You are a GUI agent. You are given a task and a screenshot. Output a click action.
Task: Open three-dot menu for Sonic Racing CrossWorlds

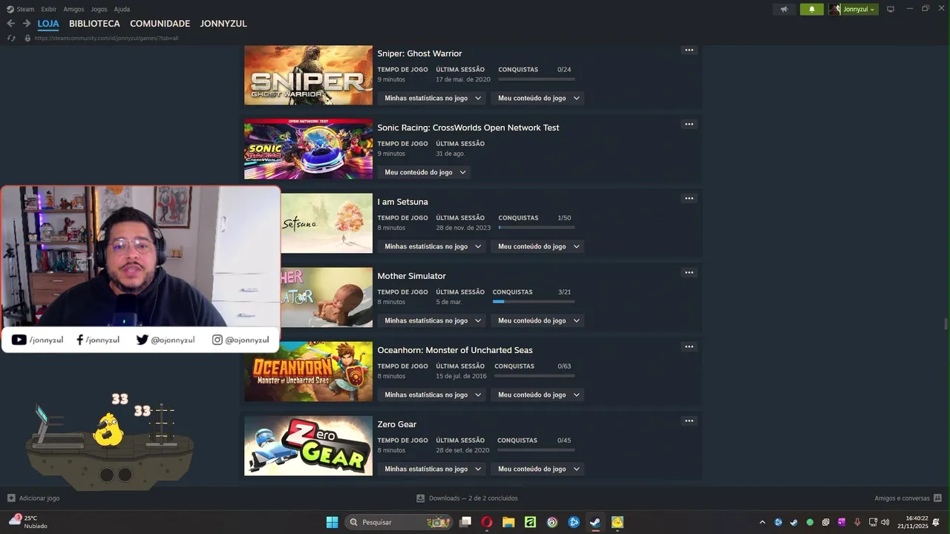point(689,125)
